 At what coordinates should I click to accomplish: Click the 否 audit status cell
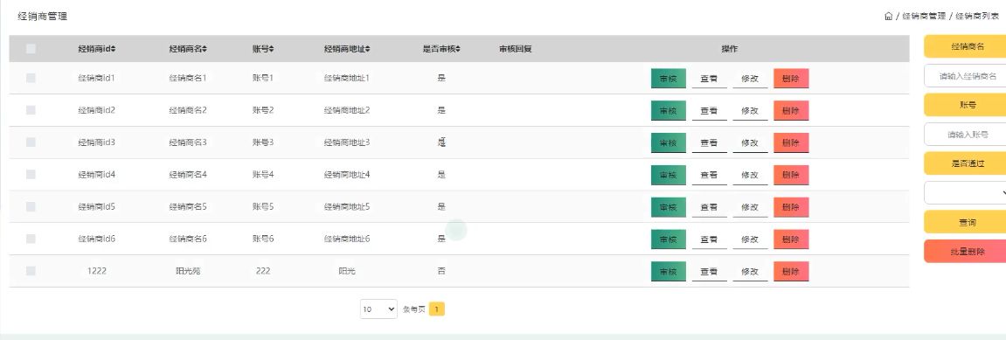click(441, 271)
